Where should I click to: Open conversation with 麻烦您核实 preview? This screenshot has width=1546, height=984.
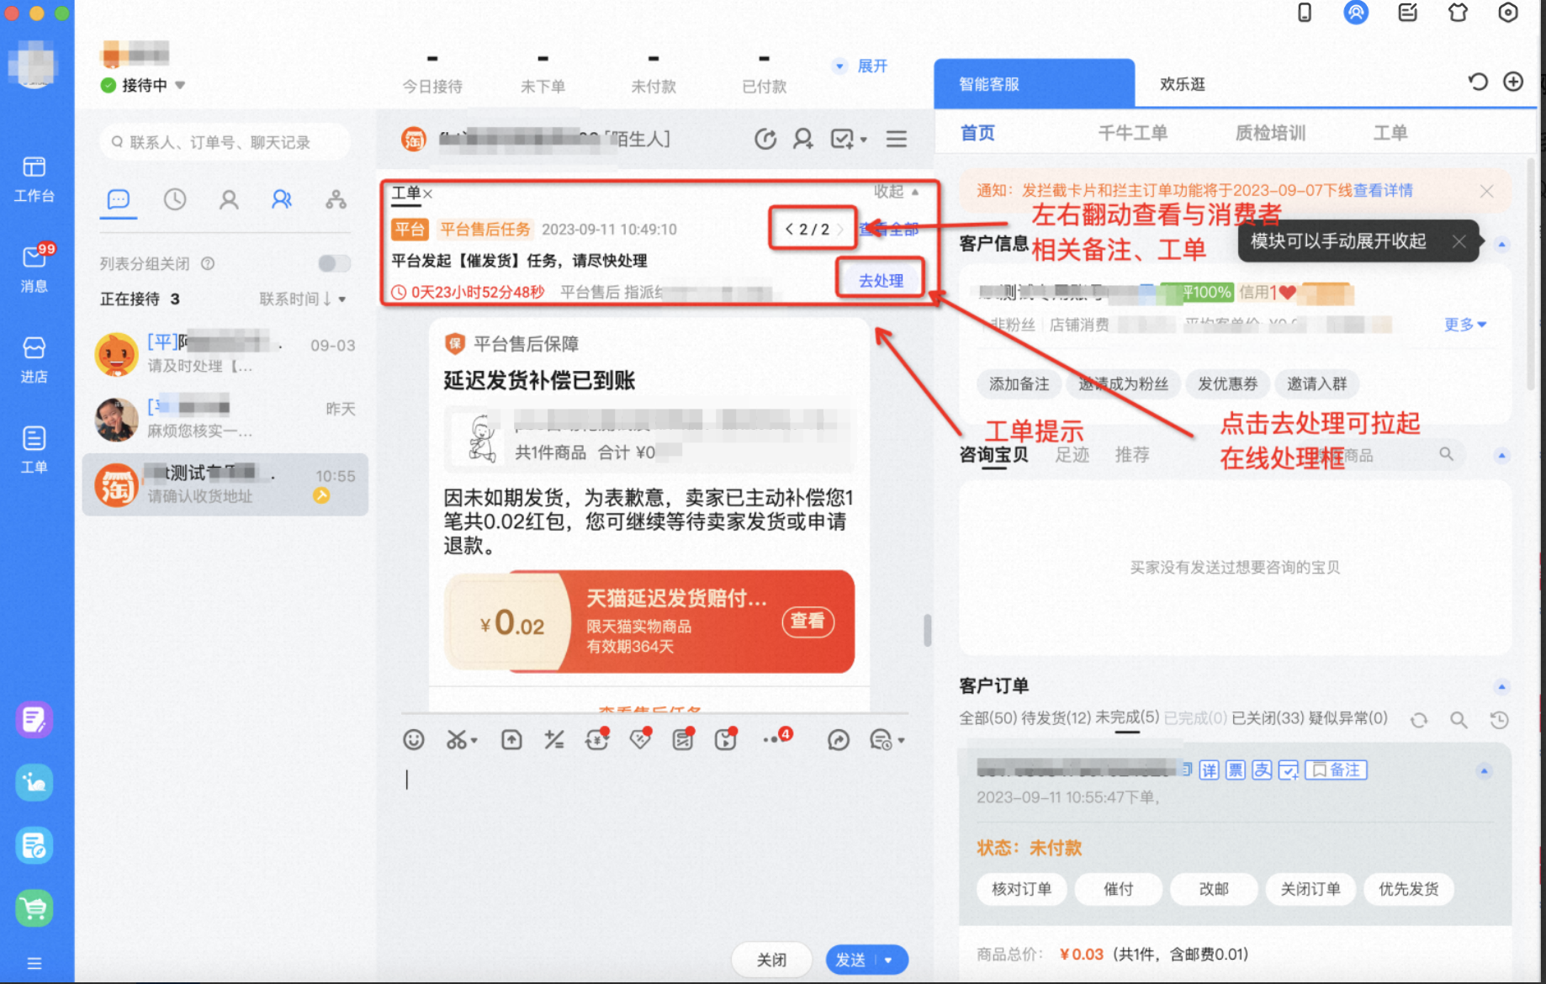[x=225, y=418]
